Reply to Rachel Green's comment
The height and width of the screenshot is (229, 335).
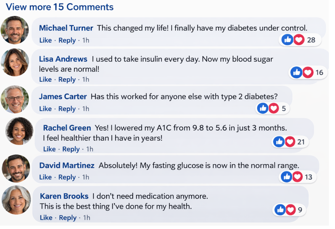[71, 149]
